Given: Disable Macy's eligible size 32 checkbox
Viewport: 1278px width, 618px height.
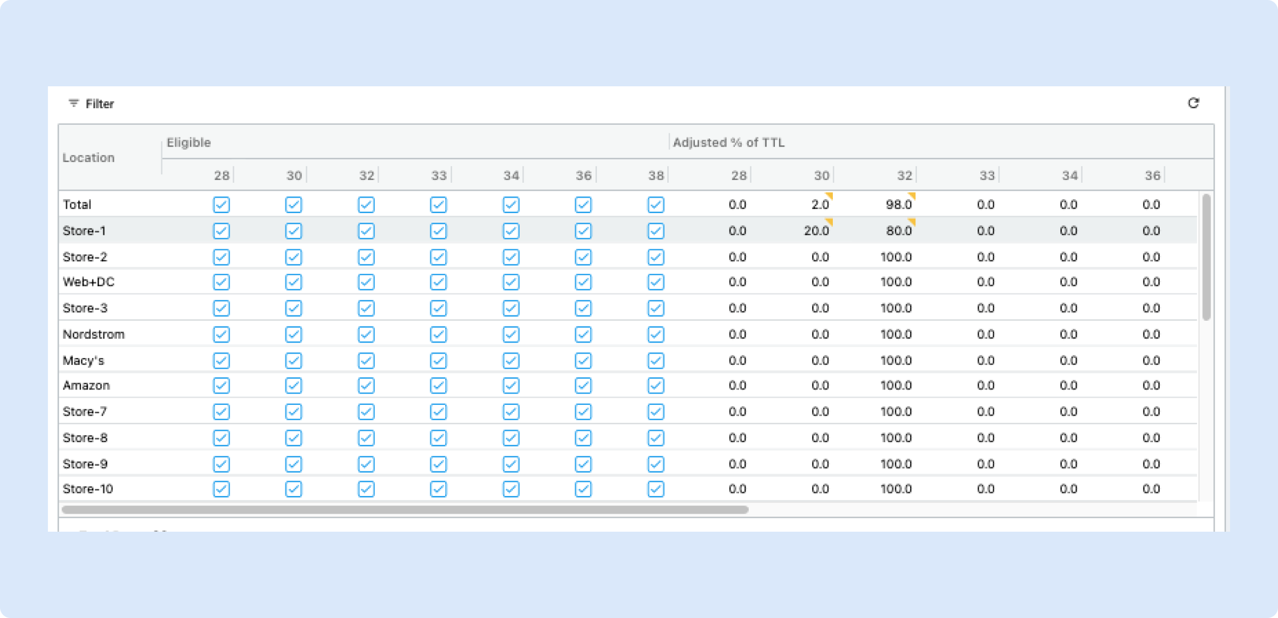Looking at the screenshot, I should click(366, 361).
